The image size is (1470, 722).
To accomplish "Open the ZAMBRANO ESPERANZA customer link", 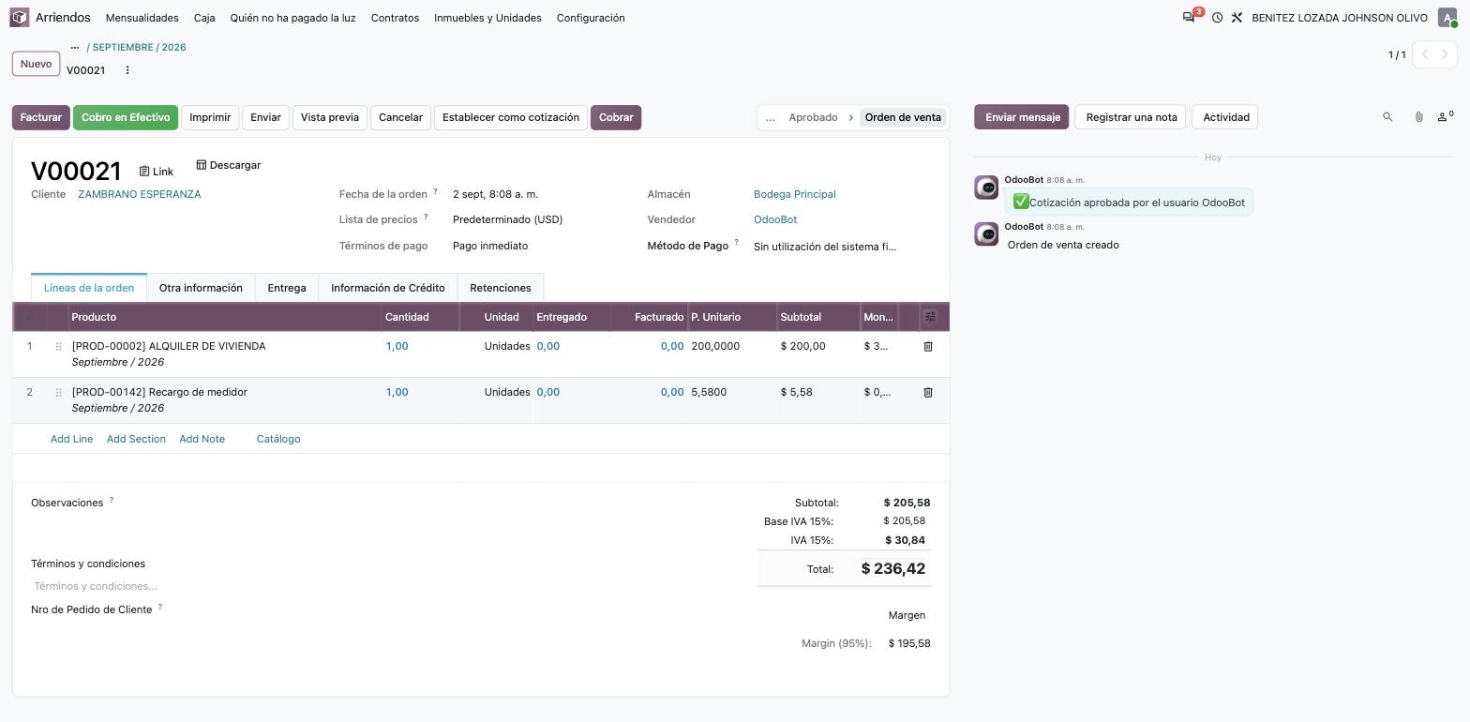I will 140,194.
